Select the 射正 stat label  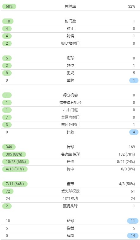tap(70, 29)
